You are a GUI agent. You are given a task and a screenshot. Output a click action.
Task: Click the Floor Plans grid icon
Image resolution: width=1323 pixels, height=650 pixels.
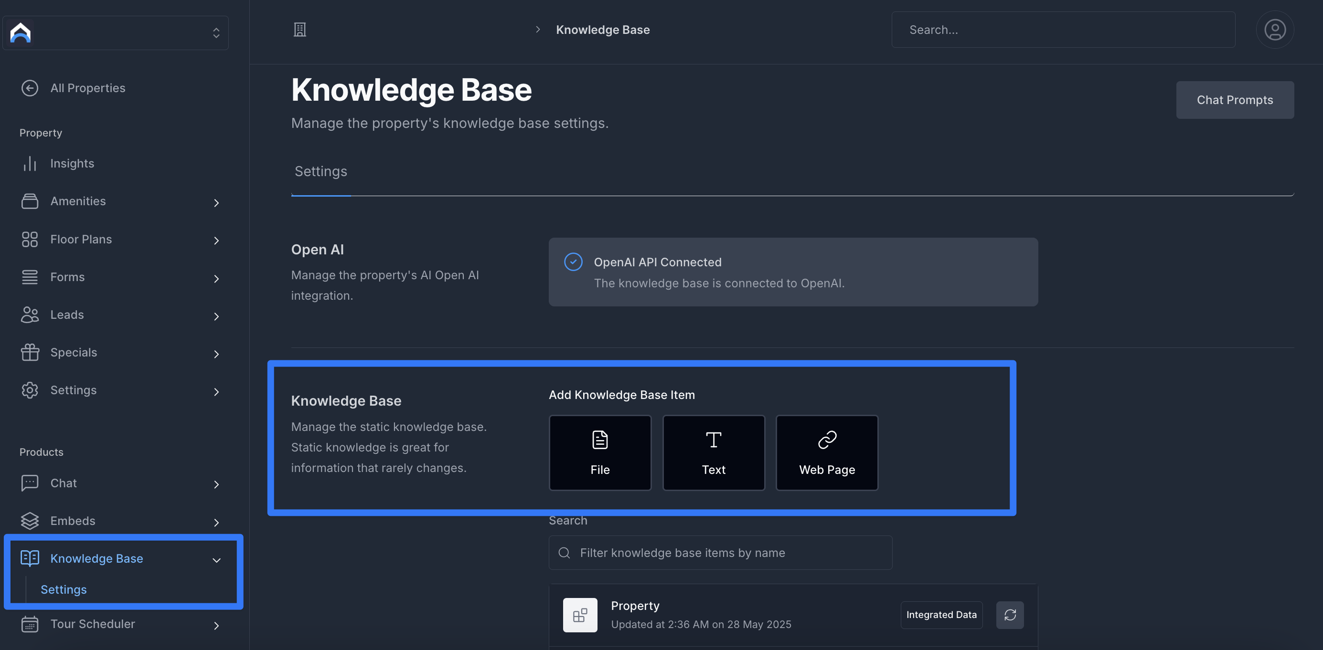[x=30, y=239]
